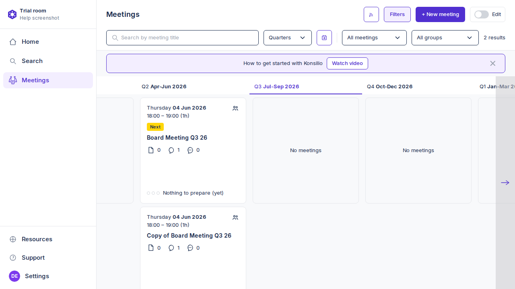The width and height of the screenshot is (515, 289).
Task: Click the calendar jump-to-date icon
Action: click(324, 38)
